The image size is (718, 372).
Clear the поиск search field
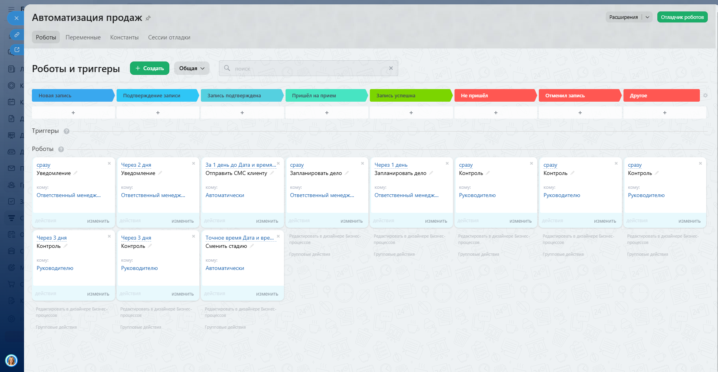[391, 68]
